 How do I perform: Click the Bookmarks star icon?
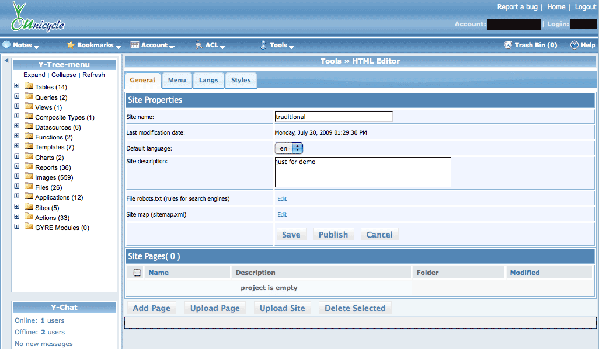(71, 45)
